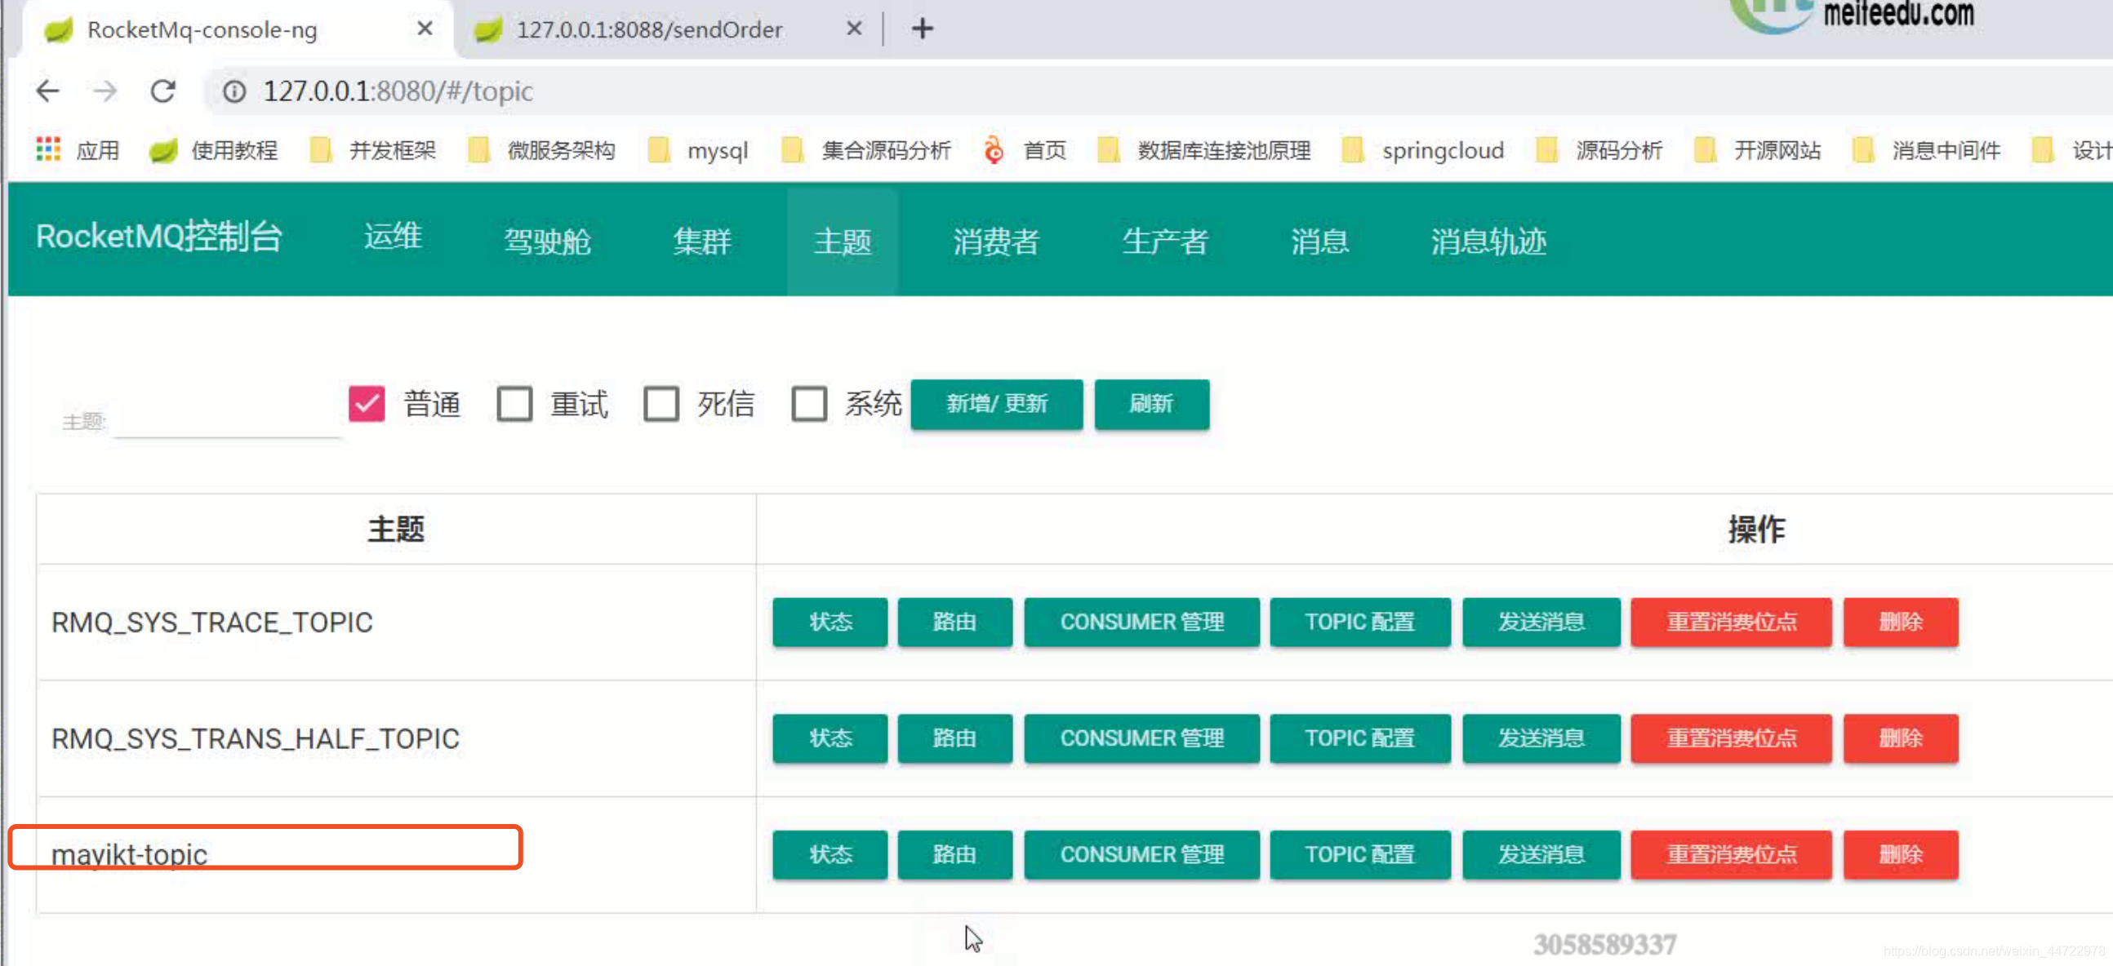Image resolution: width=2113 pixels, height=966 pixels.
Task: Open the 主题 menu
Action: (843, 241)
